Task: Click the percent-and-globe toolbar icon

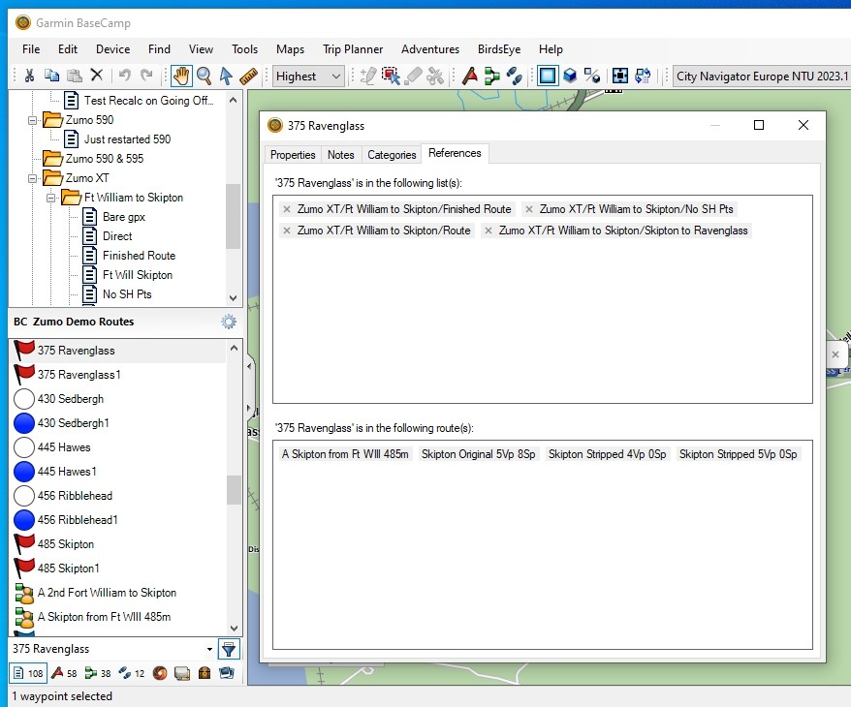Action: click(x=592, y=76)
